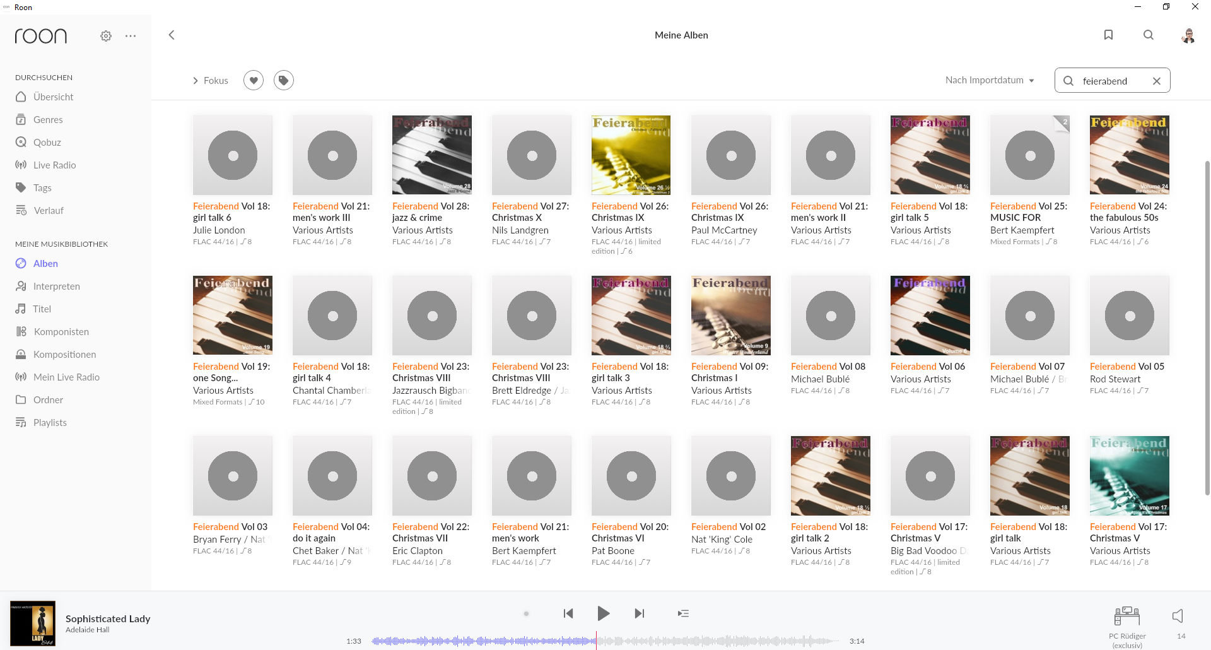Open Feierabend Vol 26 Christmas IX yellow cover

click(631, 155)
